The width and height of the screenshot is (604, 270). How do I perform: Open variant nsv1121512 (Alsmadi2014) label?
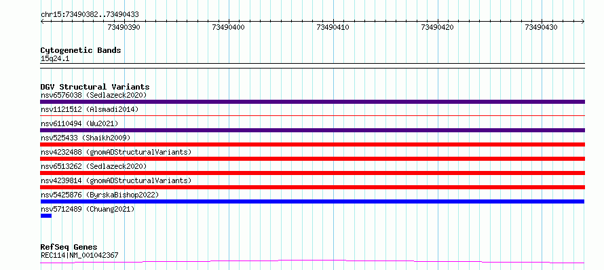click(x=90, y=109)
